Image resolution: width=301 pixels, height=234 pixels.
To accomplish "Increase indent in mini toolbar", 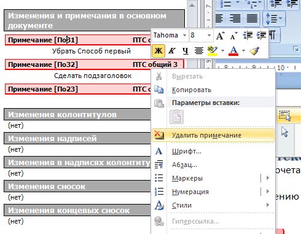I will pyautogui.click(x=261, y=35).
